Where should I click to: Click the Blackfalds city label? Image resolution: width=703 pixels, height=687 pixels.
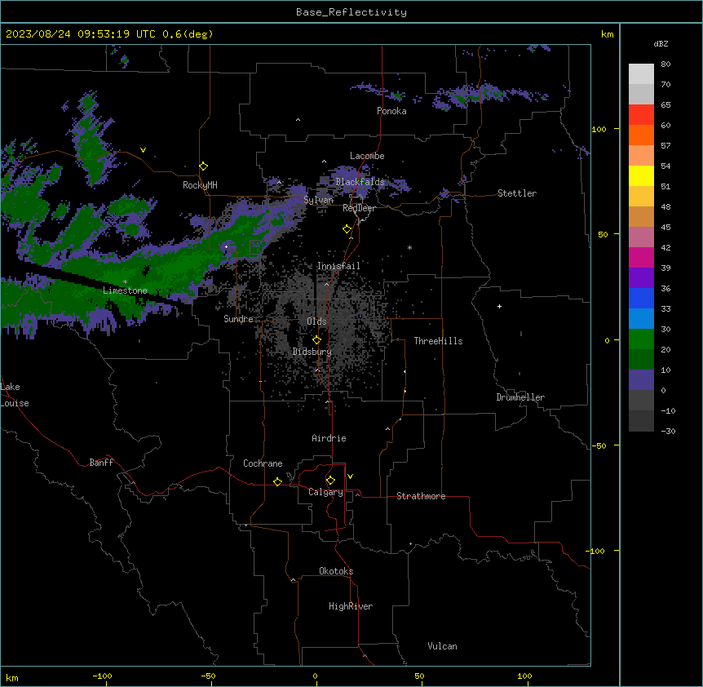click(x=360, y=182)
